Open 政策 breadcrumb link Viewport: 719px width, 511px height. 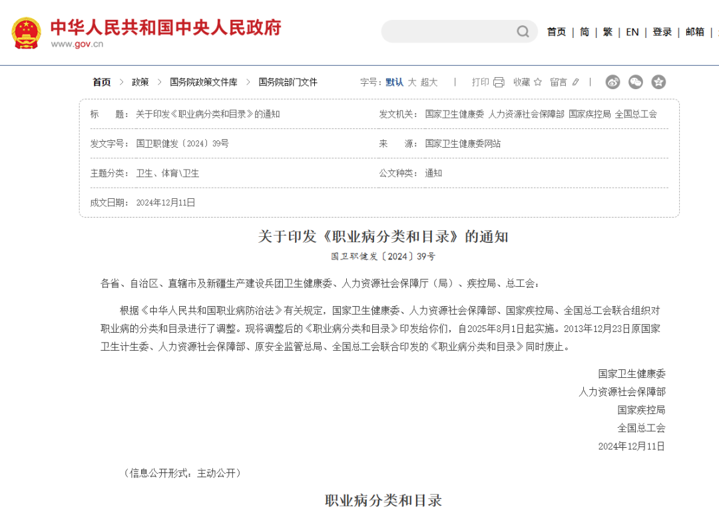pos(140,82)
